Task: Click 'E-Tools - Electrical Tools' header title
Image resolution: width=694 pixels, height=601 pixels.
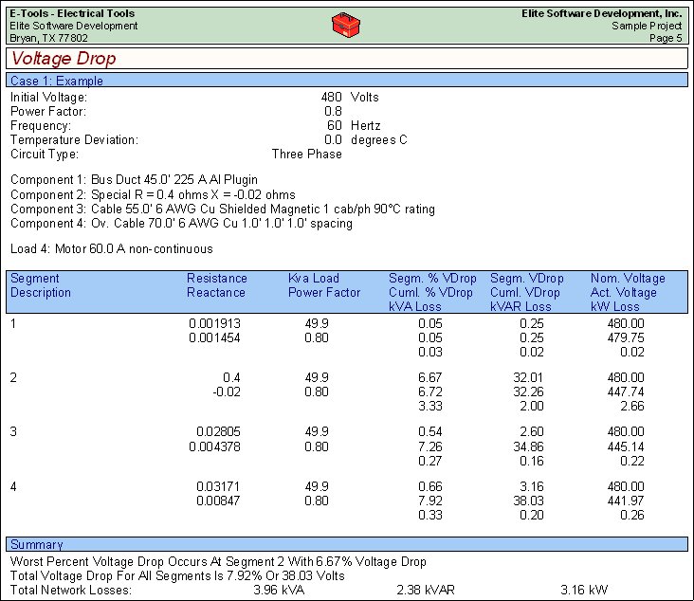Action: point(72,13)
